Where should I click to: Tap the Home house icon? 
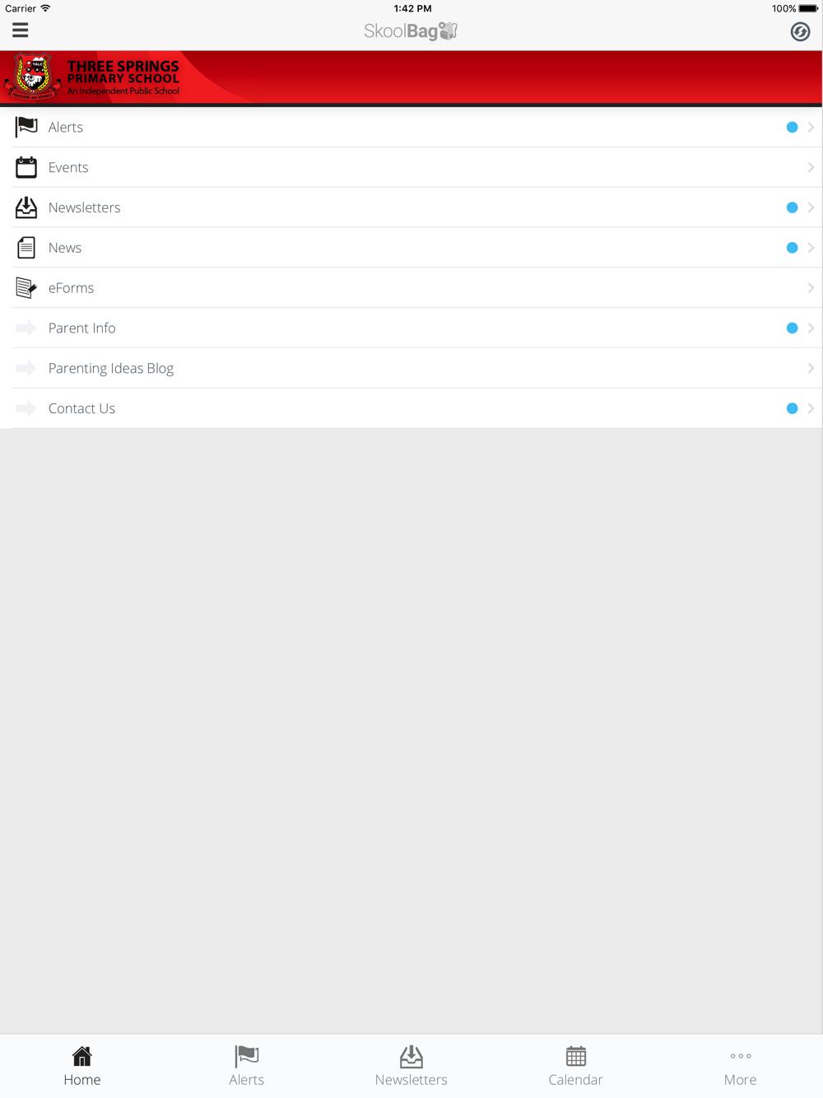82,1055
